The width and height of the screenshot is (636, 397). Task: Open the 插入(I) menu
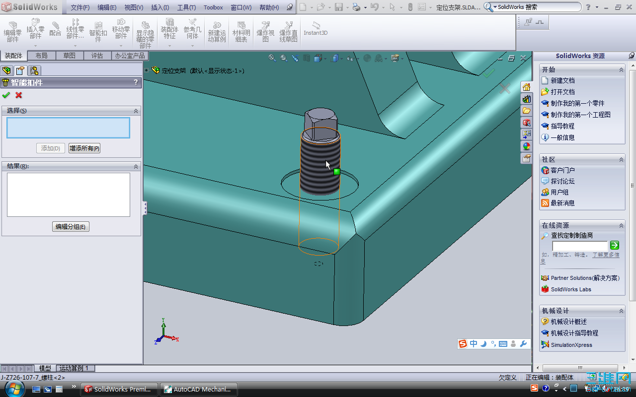(160, 7)
